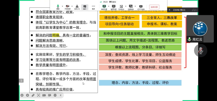The height and width of the screenshot is (101, 217).
Task: Mute the microphone in meeting toolbar
Action: [58, 7]
